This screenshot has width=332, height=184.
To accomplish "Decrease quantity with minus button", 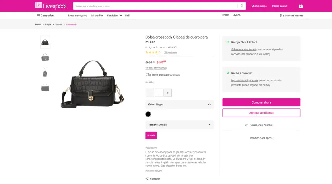I will click(x=150, y=93).
